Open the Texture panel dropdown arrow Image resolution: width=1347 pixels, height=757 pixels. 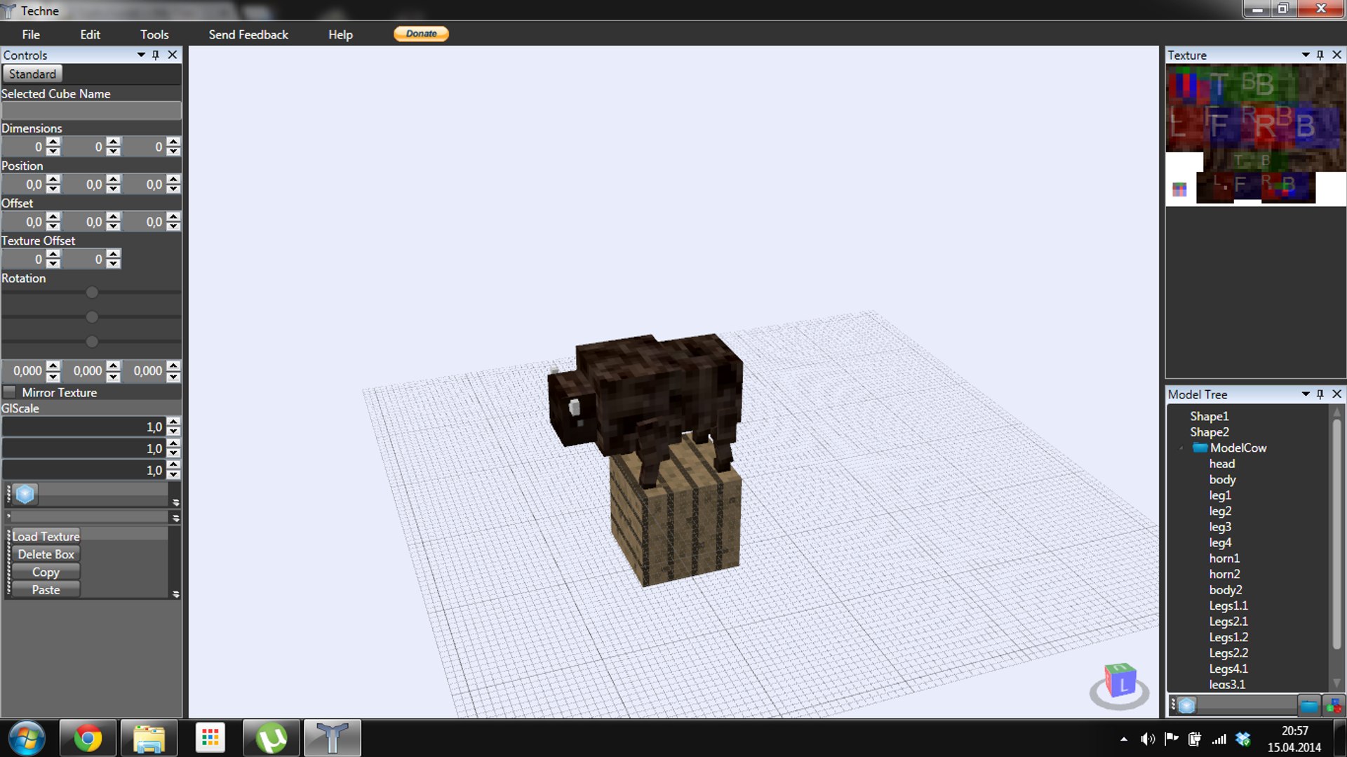(x=1306, y=55)
